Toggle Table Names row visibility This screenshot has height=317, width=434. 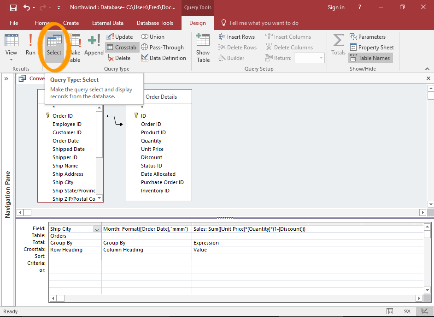[x=370, y=58]
